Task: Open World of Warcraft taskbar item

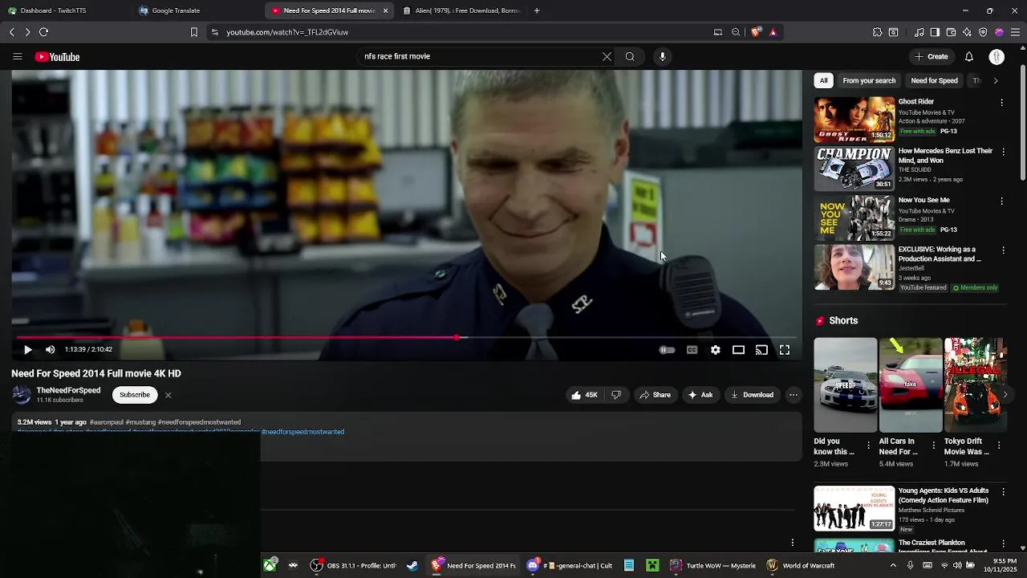Action: [799, 566]
